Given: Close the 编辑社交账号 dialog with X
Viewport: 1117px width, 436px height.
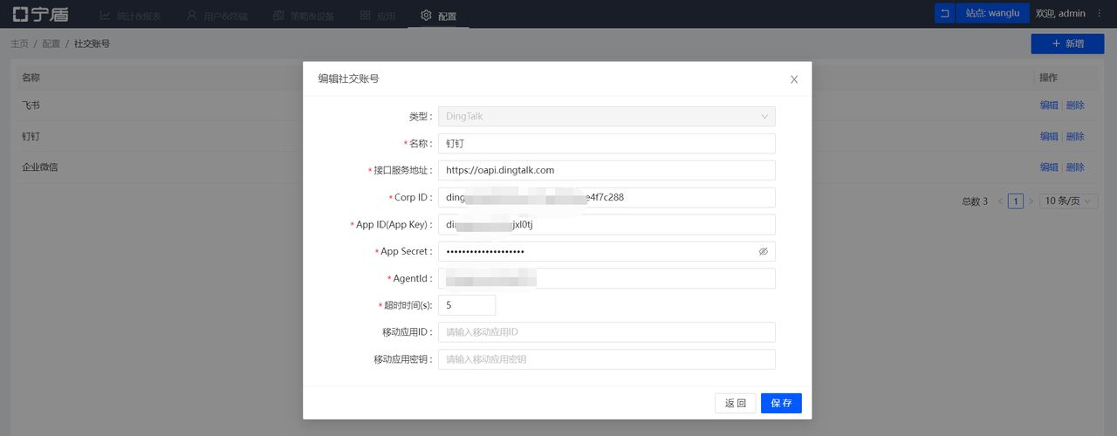Looking at the screenshot, I should (794, 79).
